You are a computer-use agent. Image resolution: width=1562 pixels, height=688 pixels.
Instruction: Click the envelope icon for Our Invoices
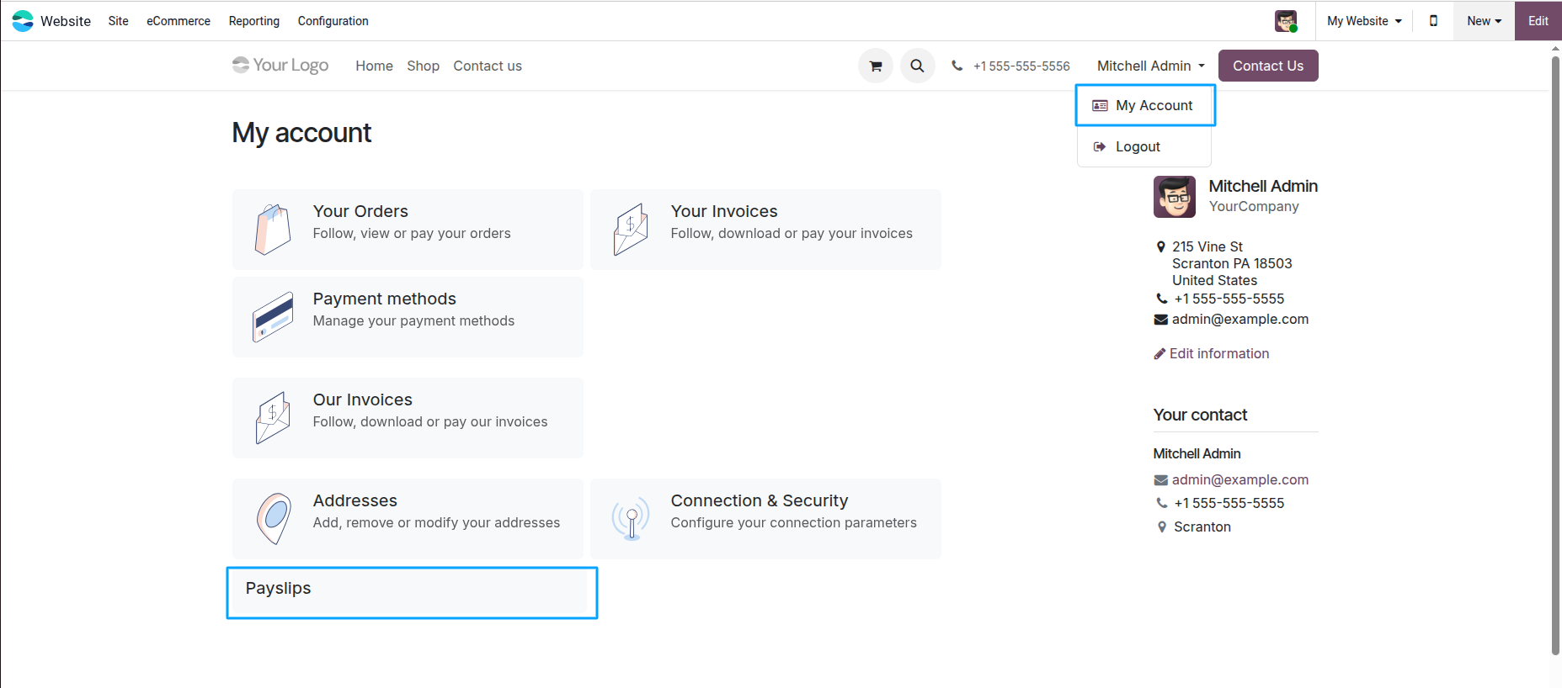[x=273, y=418]
